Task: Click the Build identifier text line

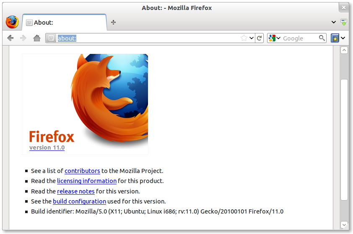Action: point(157,211)
